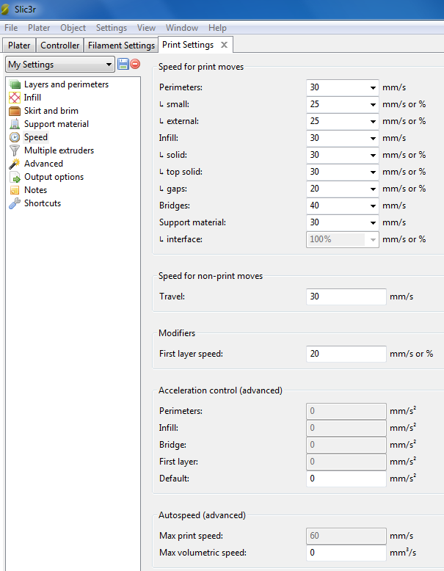Open the Plater menu
The width and height of the screenshot is (444, 571).
[x=39, y=28]
